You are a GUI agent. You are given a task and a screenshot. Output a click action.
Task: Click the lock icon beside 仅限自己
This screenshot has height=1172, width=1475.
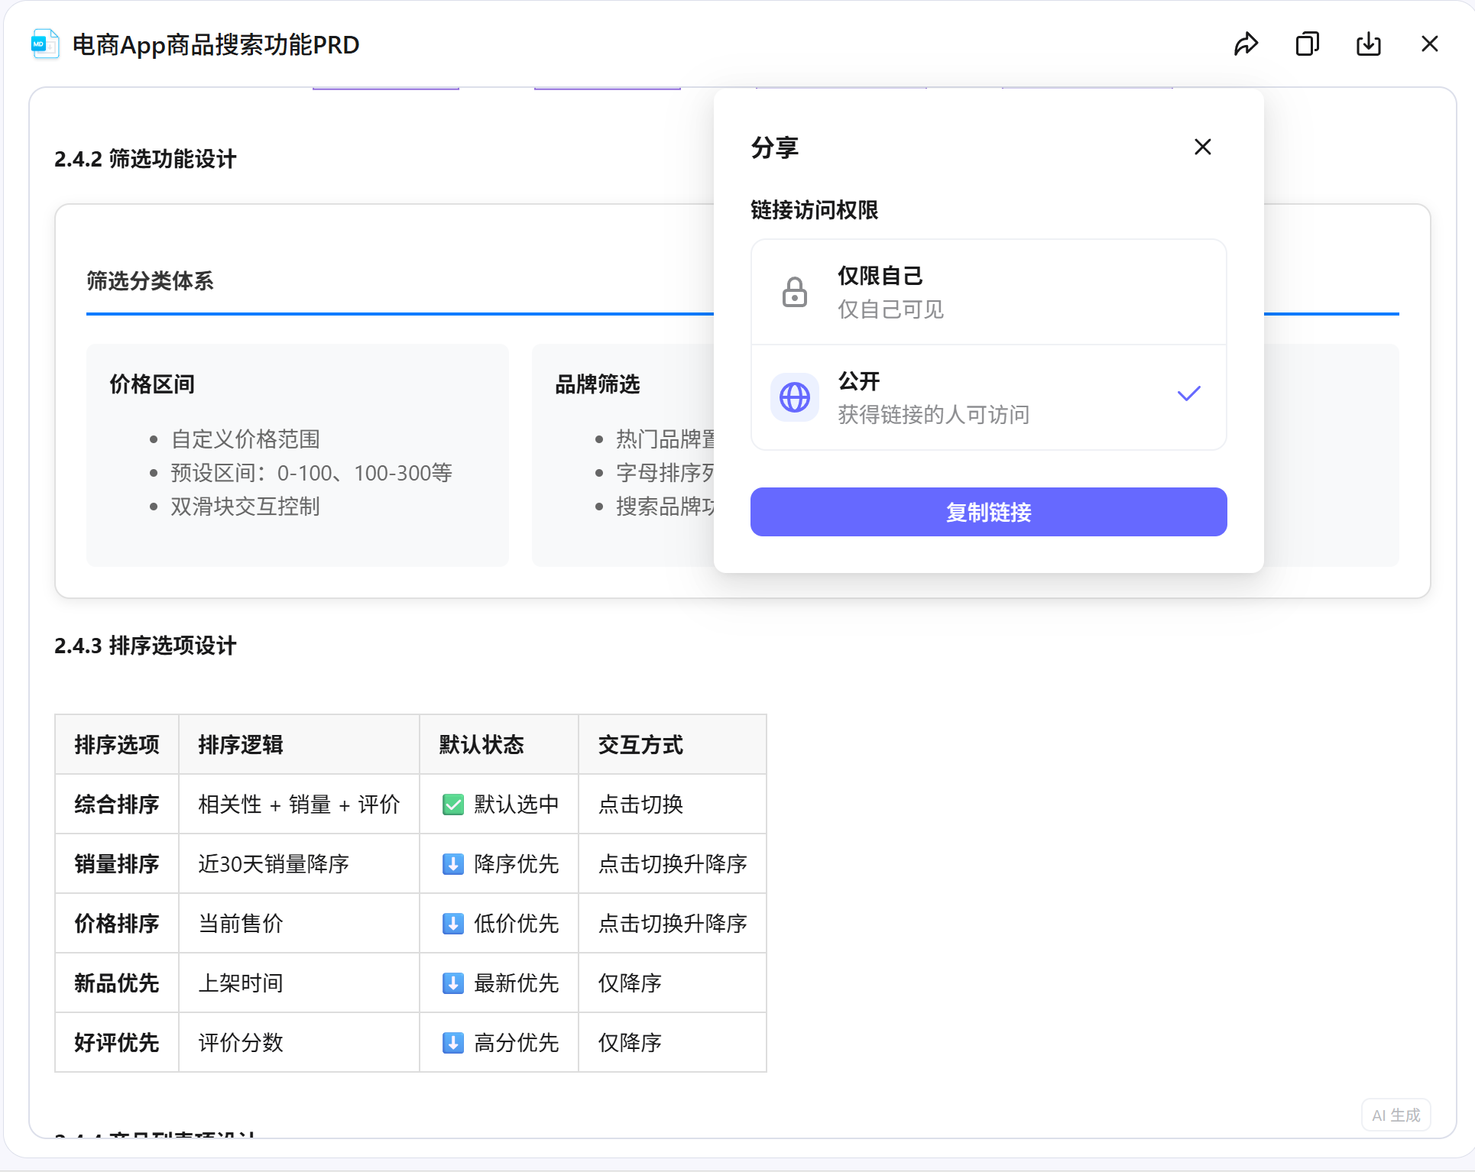click(794, 291)
